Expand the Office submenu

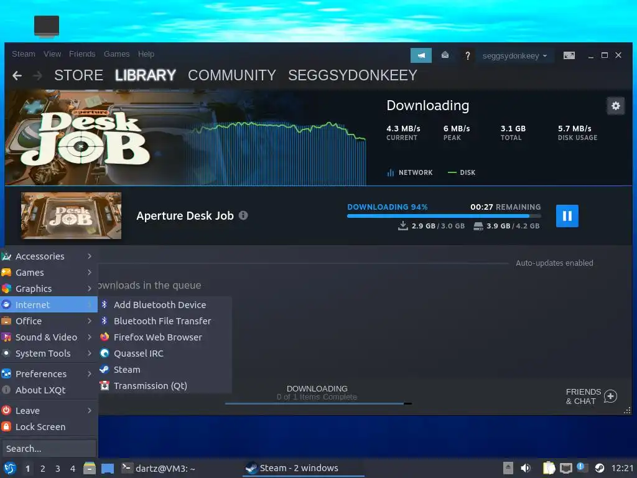click(x=49, y=321)
